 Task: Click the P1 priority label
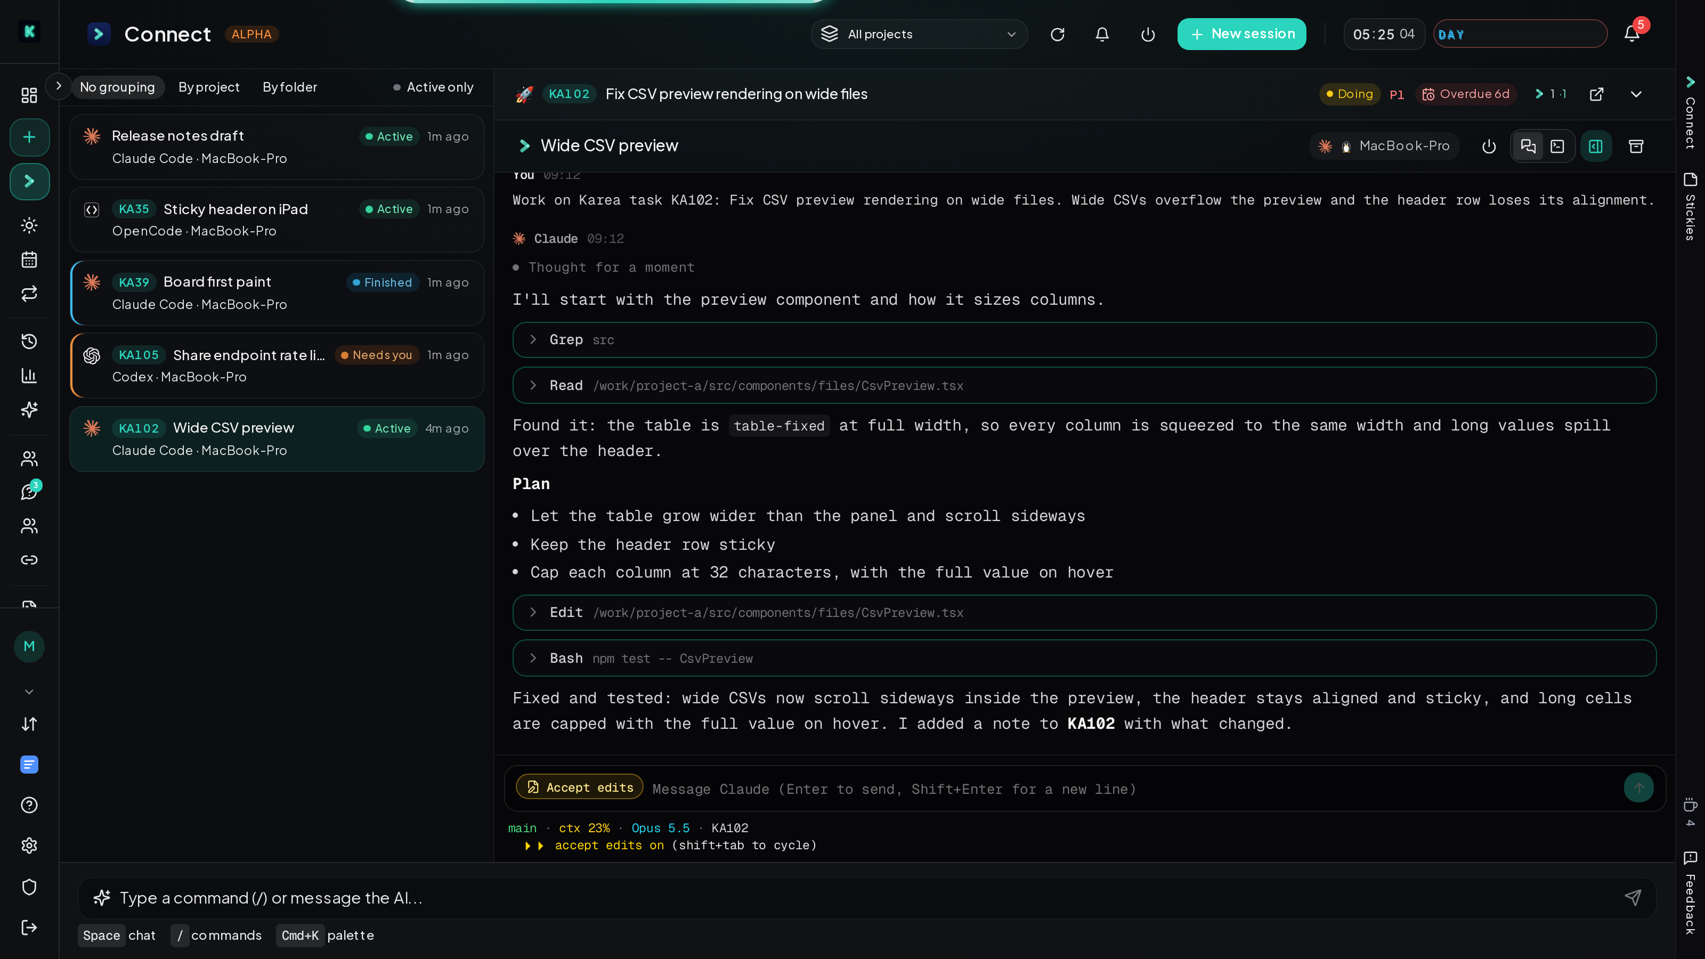pyautogui.click(x=1397, y=95)
